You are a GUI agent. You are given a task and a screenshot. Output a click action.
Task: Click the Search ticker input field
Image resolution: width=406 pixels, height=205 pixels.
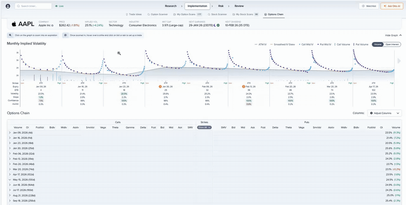pos(33,6)
